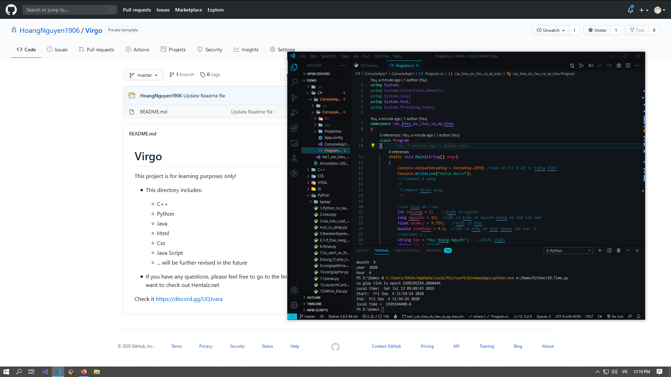Add a new terminal with the plus icon

point(600,250)
